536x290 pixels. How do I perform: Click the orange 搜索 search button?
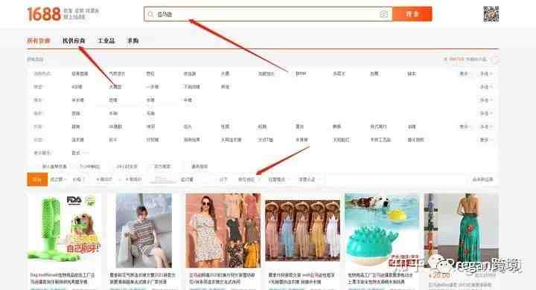[x=412, y=14]
